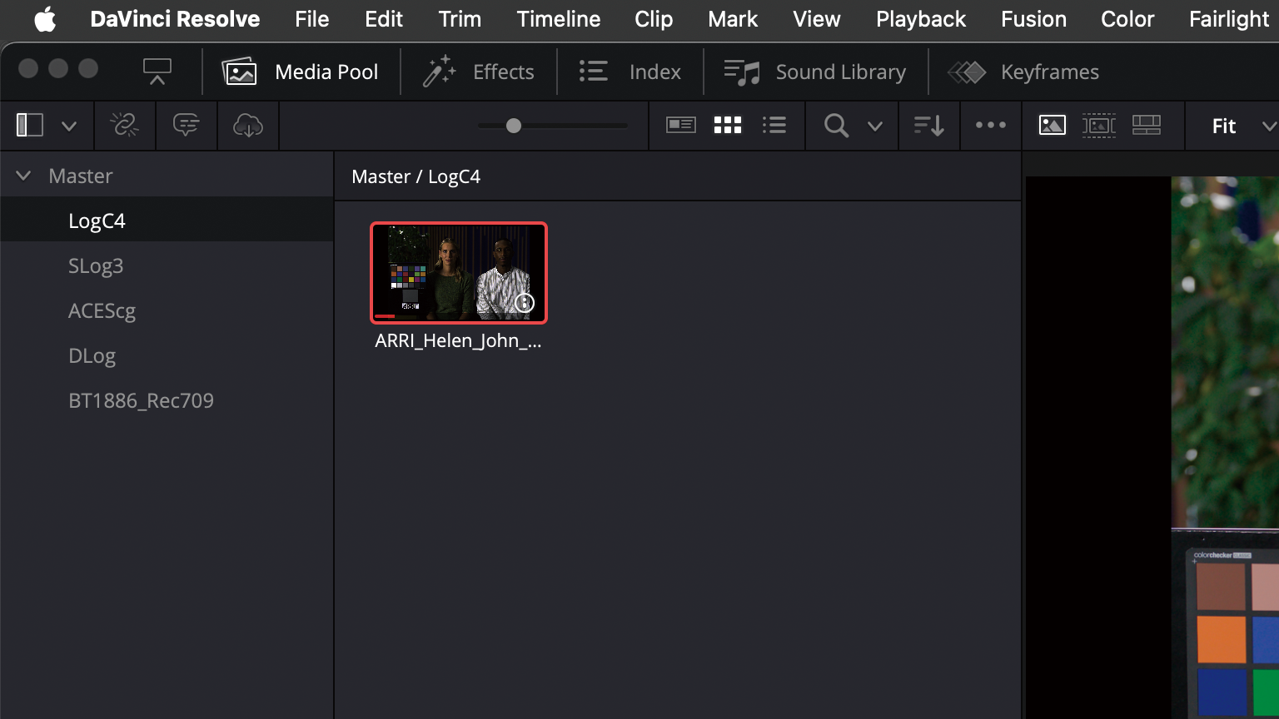
Task: Toggle the Media Pool panel
Action: tap(301, 72)
